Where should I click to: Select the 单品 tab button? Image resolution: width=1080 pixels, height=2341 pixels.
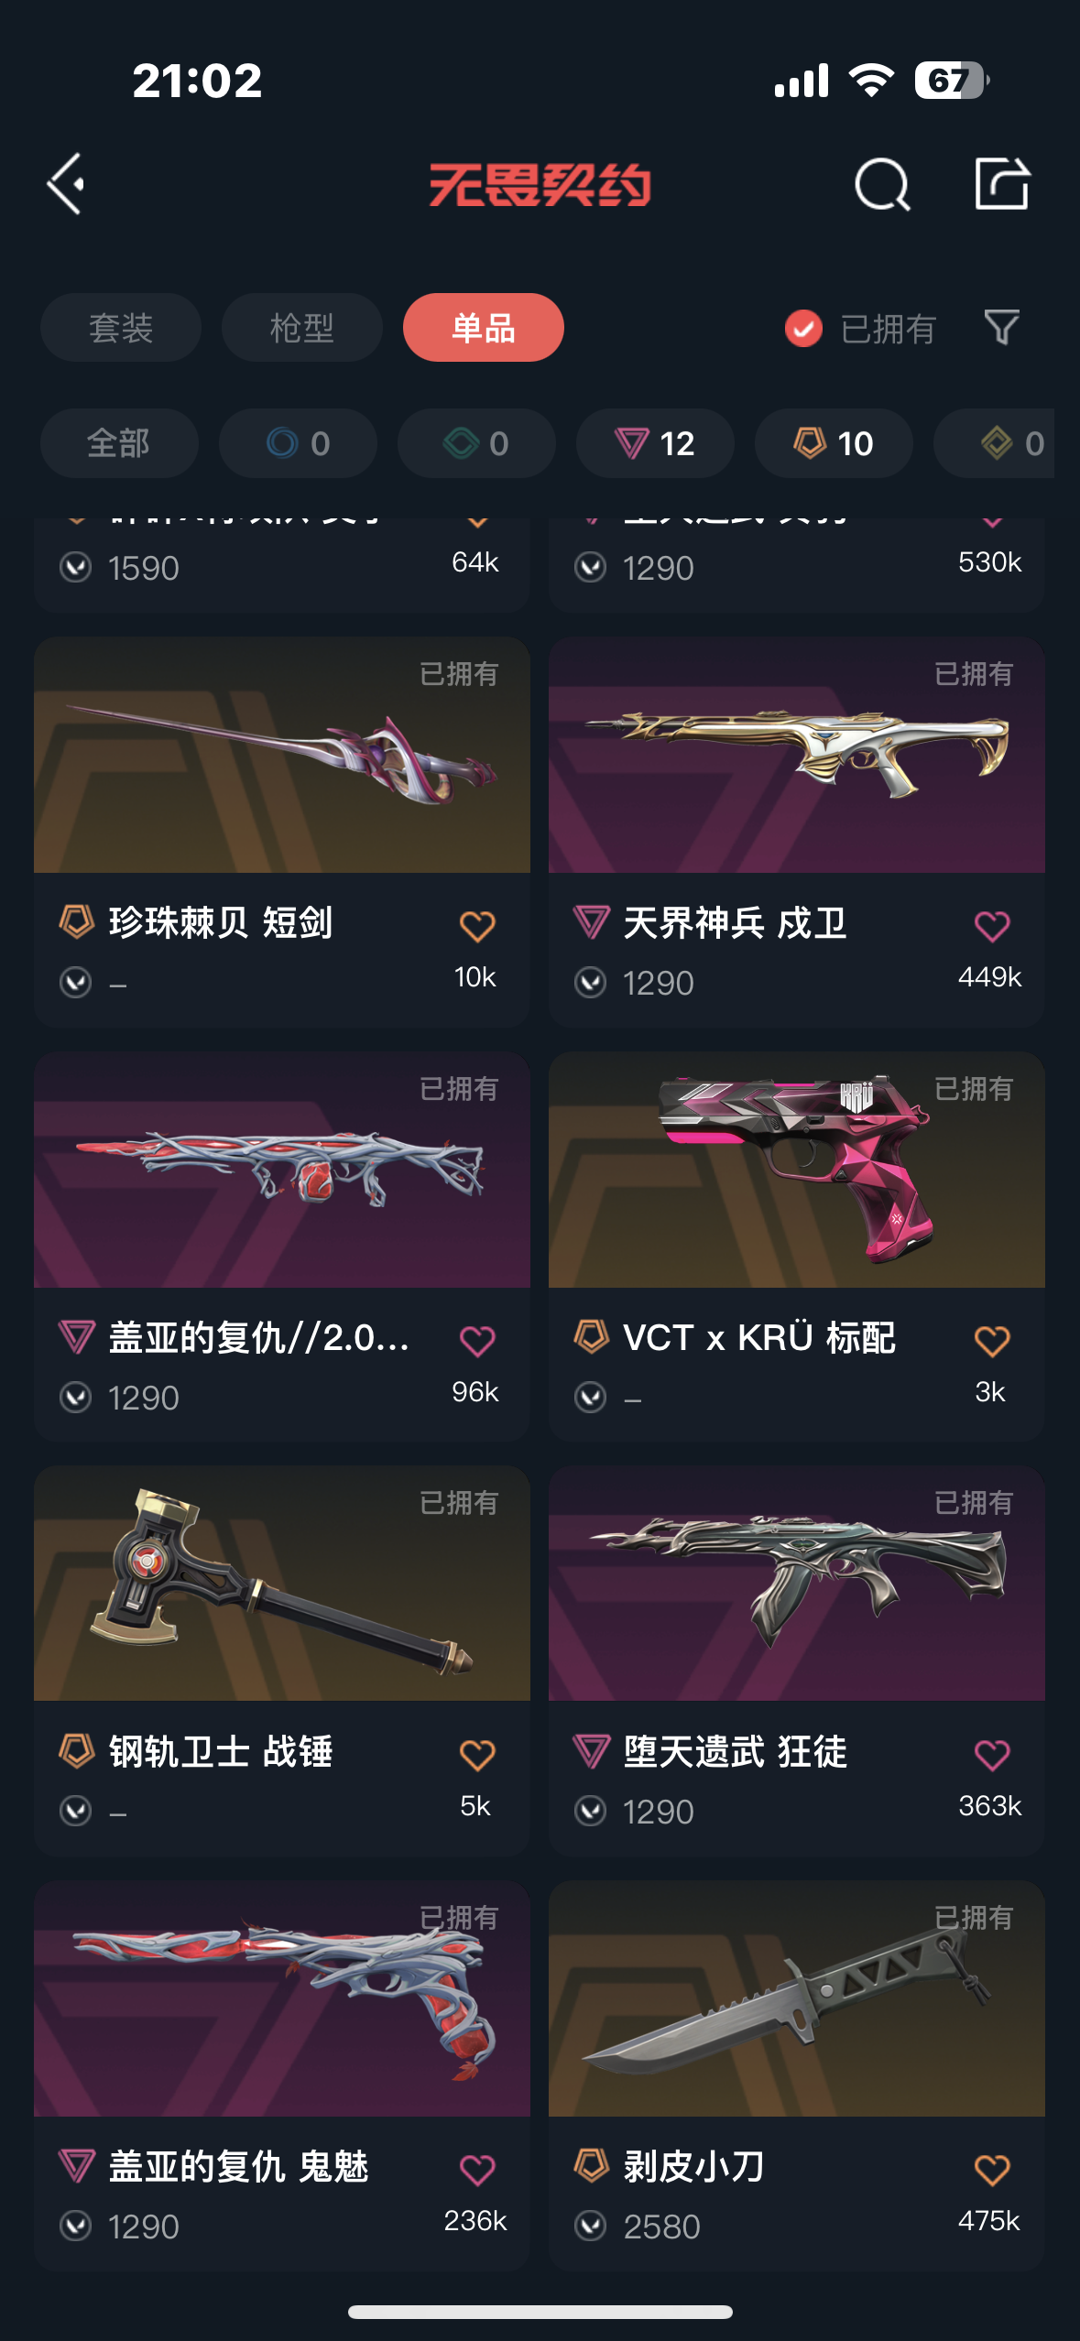(484, 328)
